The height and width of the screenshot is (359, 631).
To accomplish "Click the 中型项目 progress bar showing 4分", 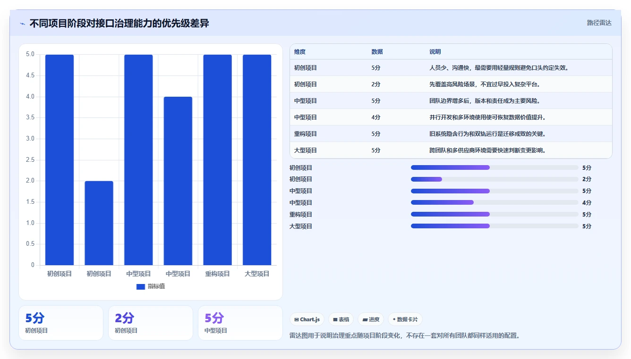I will click(495, 202).
